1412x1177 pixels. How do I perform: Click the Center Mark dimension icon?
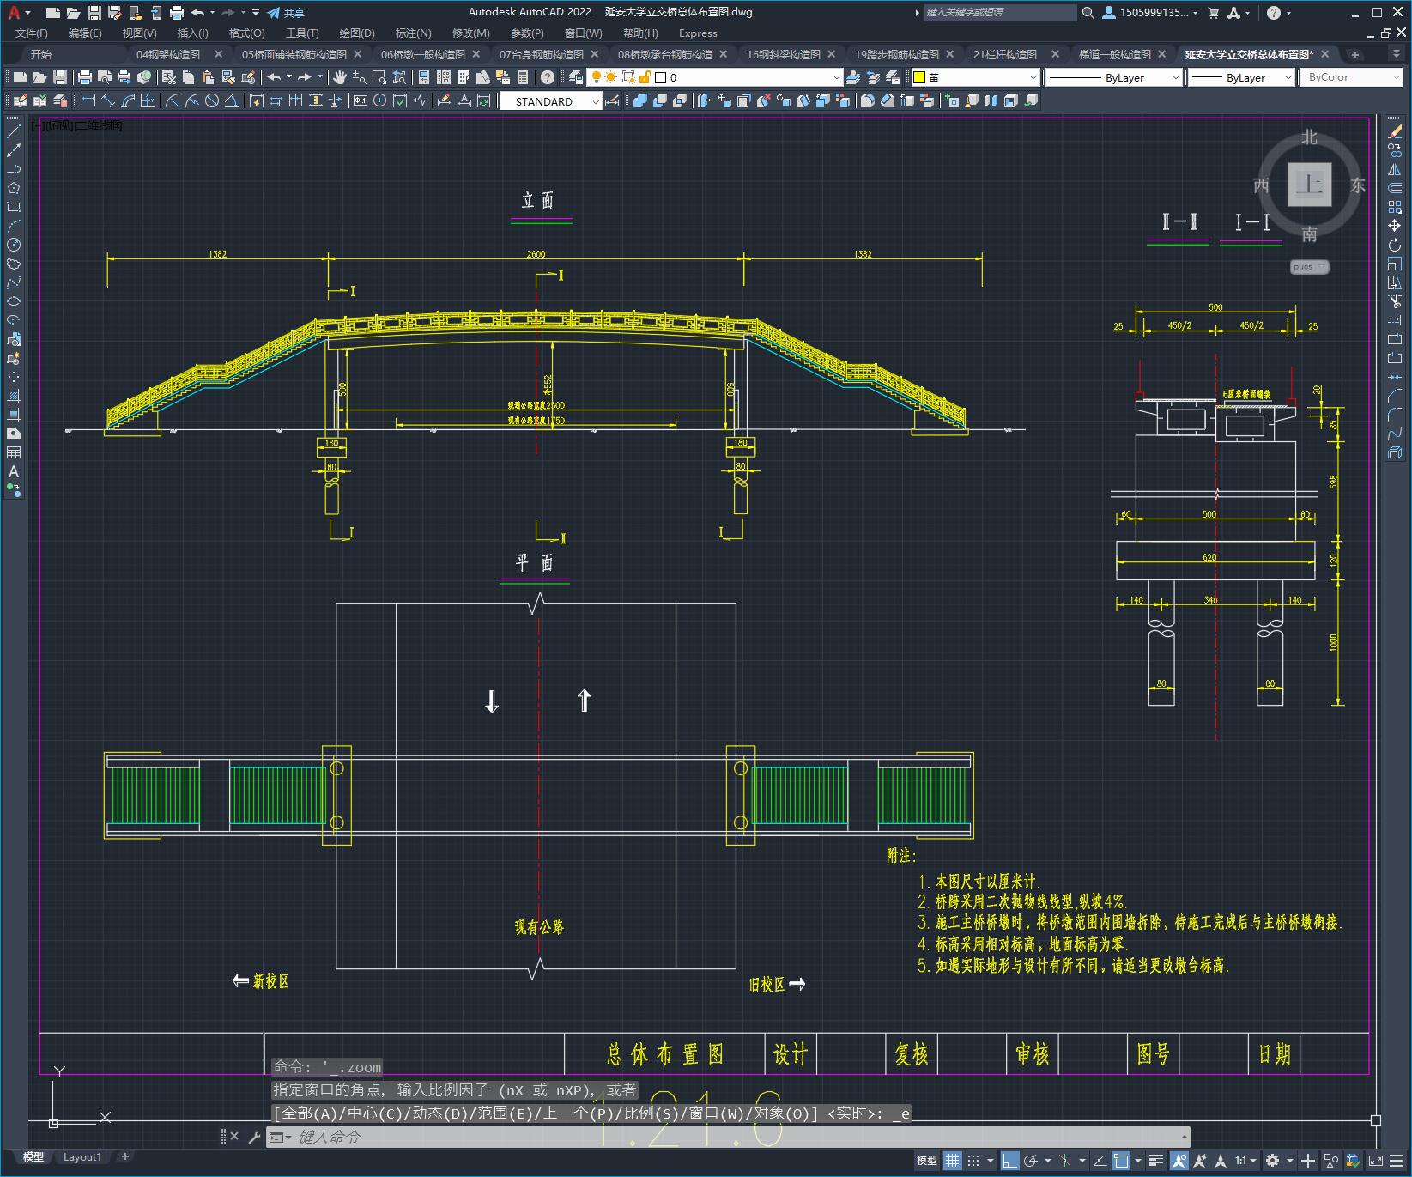379,100
